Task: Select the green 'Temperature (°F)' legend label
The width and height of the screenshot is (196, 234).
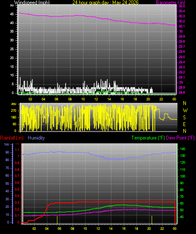Action: pyautogui.click(x=148, y=138)
